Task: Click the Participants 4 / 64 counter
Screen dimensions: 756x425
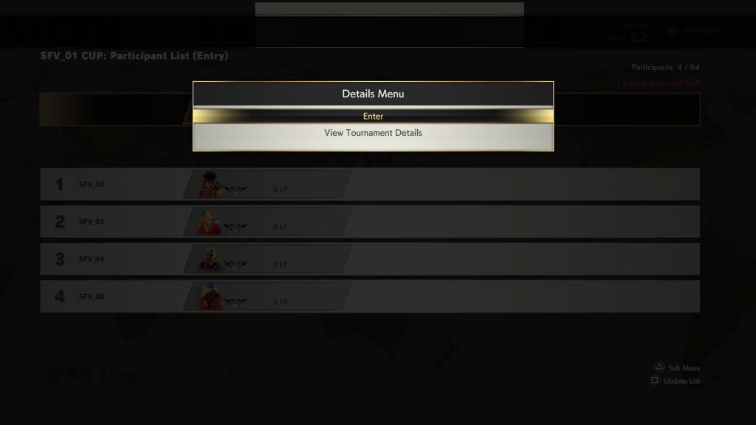Action: 665,67
